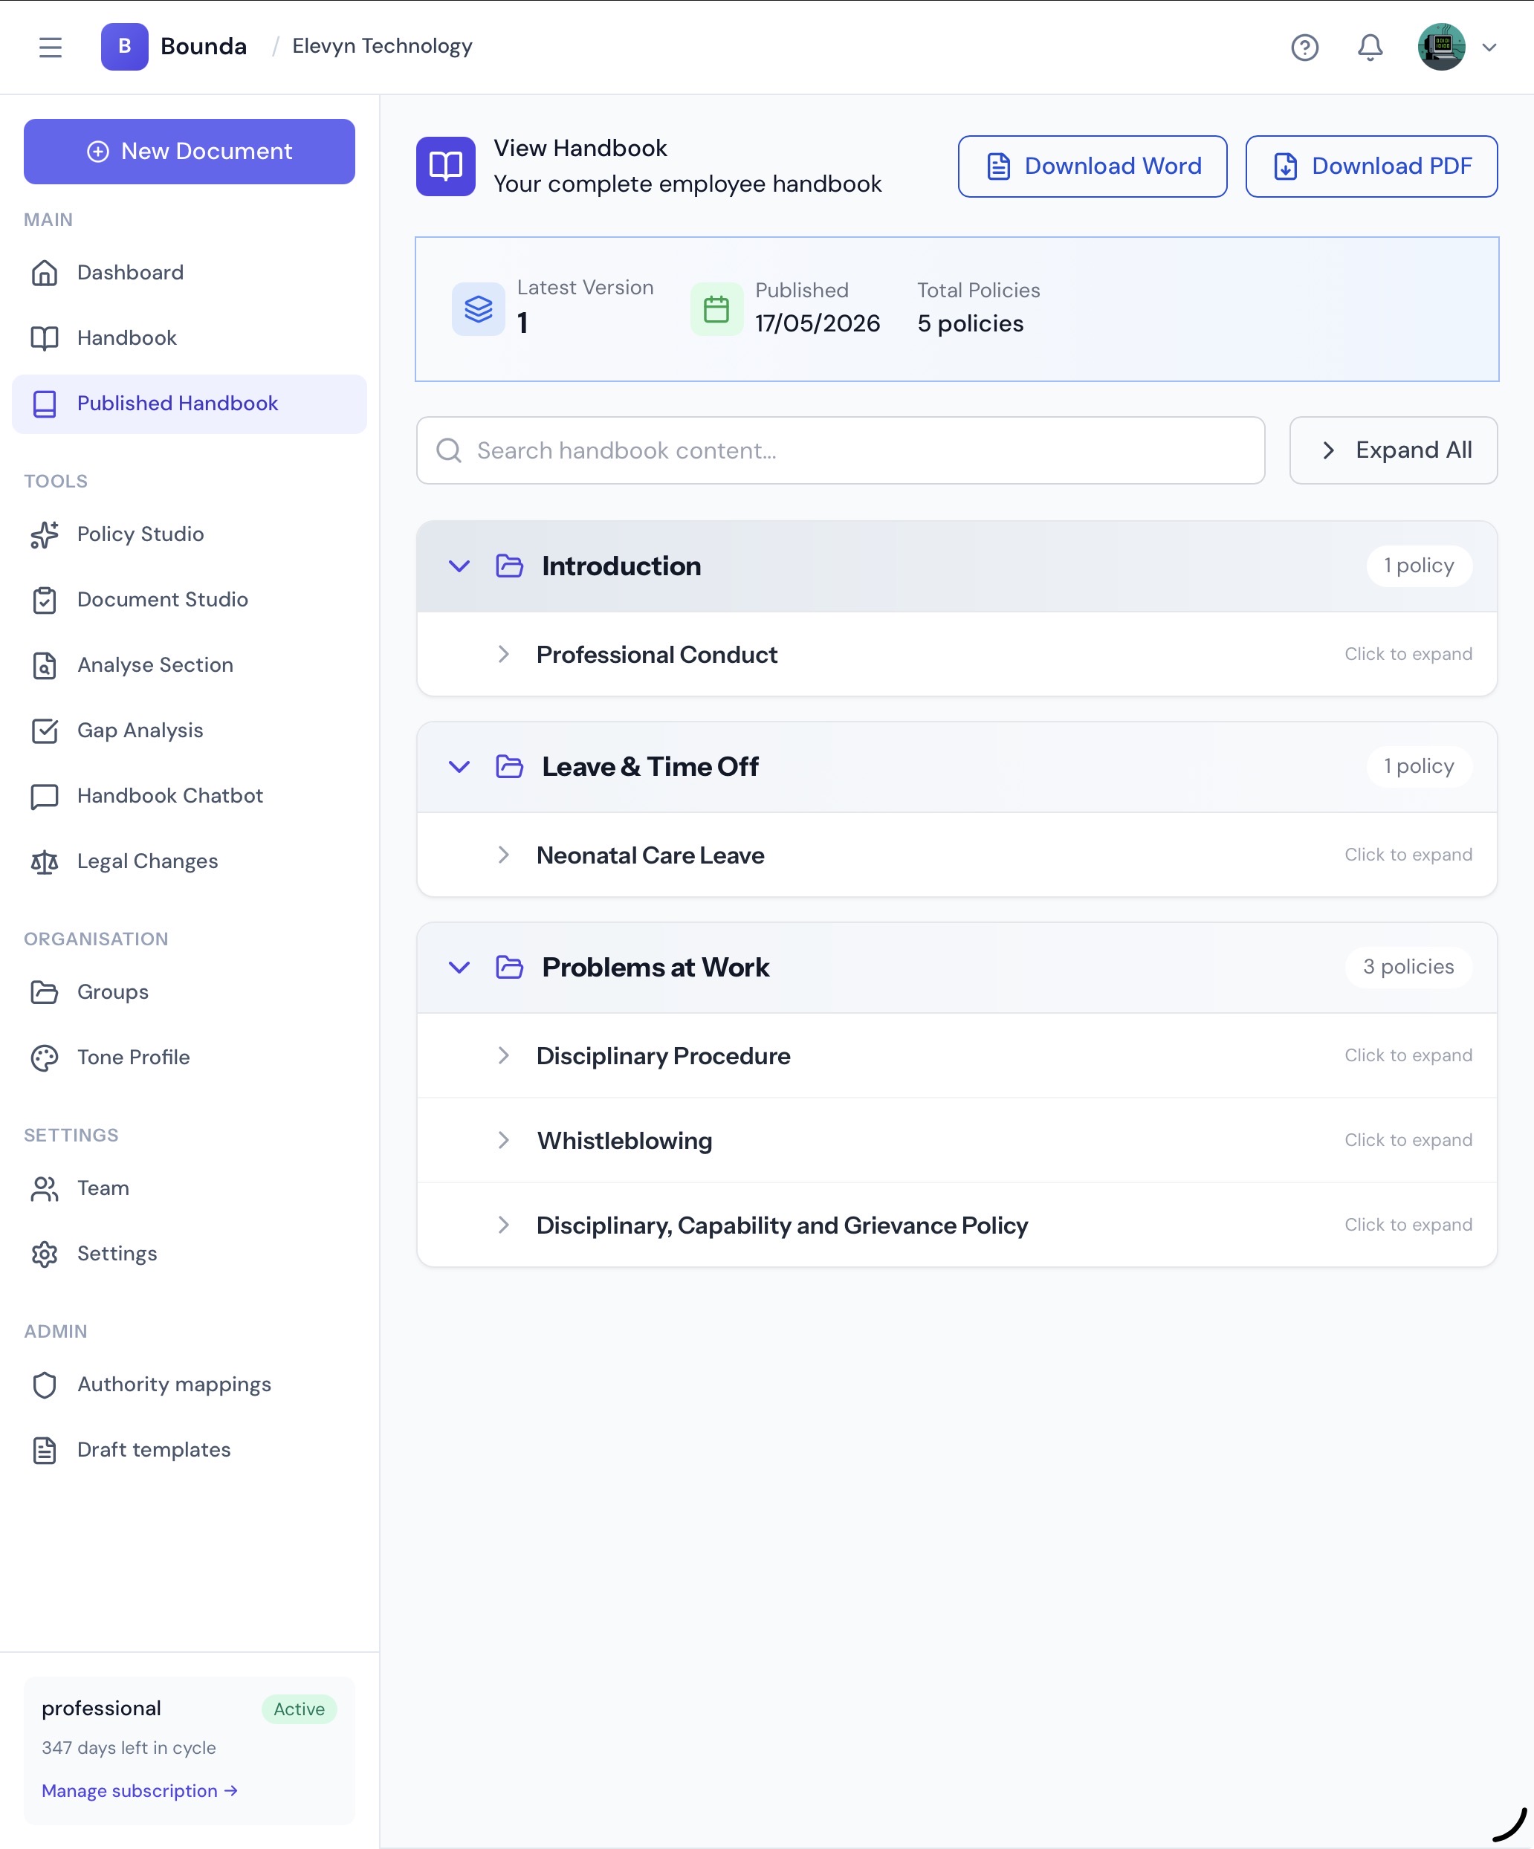Click the Document Studio clipboard icon
Viewport: 1534px width, 1849px height.
(44, 600)
